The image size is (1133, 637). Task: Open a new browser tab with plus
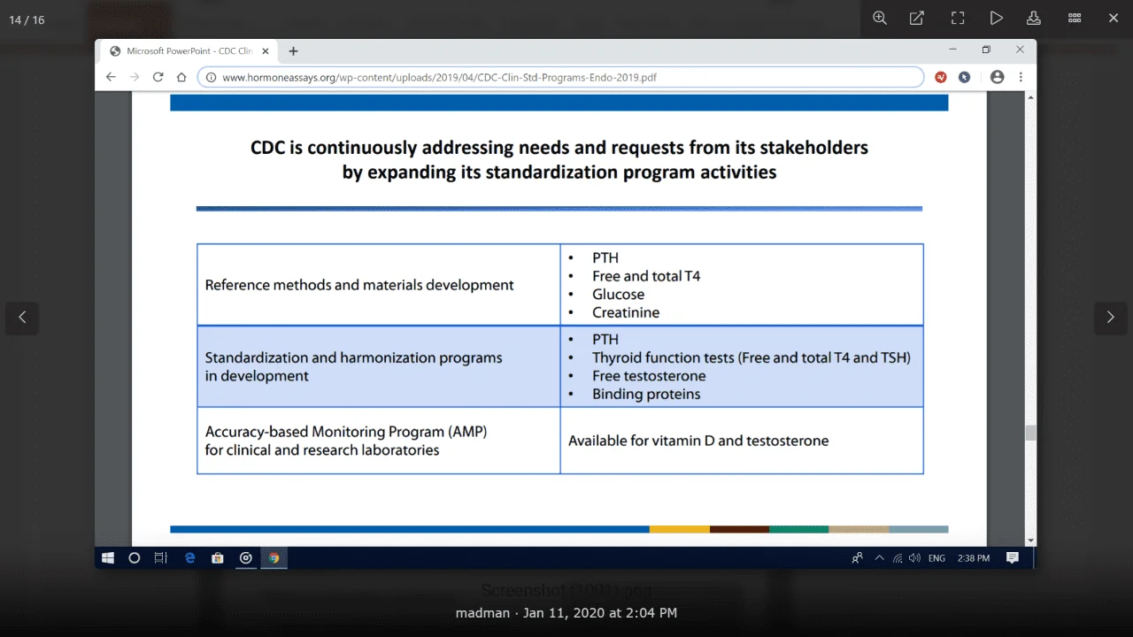pos(294,51)
